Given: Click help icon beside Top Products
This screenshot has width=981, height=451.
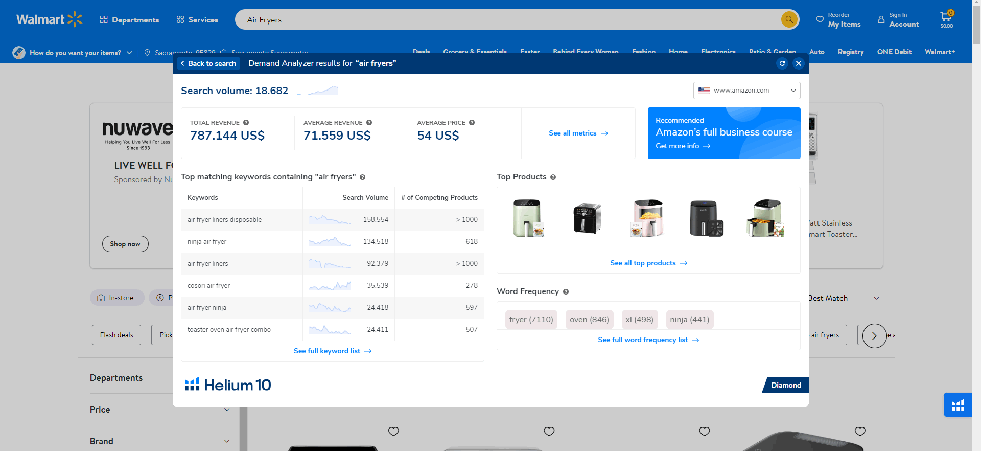Looking at the screenshot, I should pyautogui.click(x=553, y=177).
